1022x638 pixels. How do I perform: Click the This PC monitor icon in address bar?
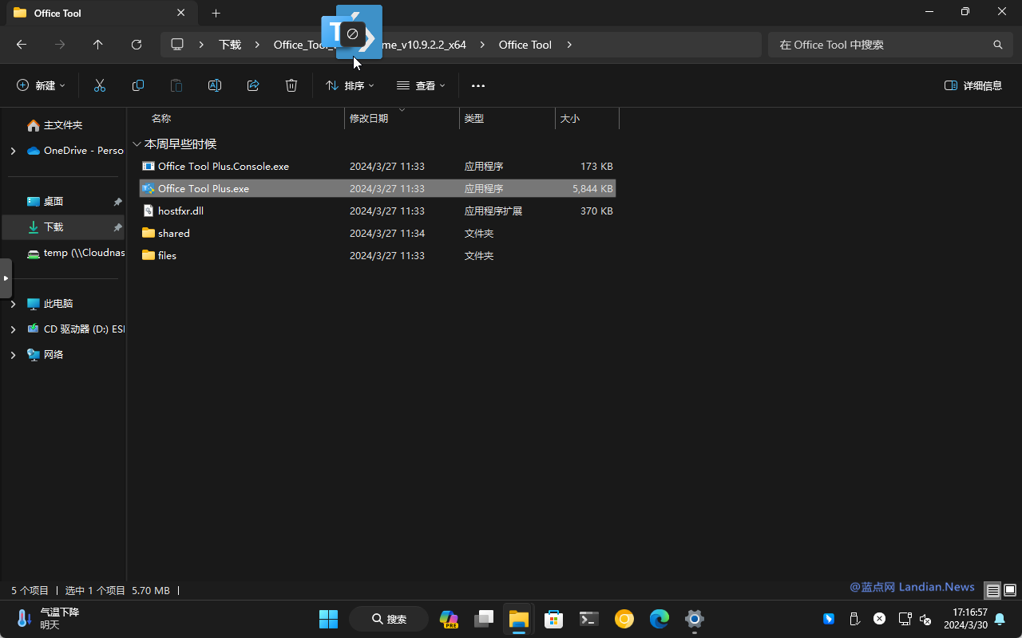(177, 45)
